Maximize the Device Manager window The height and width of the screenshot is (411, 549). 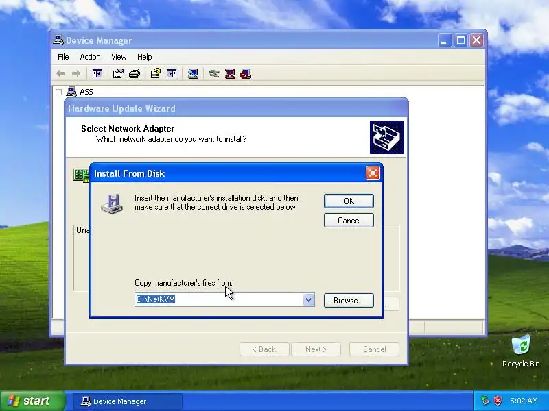460,40
